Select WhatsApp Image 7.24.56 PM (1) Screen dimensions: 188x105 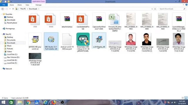coord(147,39)
